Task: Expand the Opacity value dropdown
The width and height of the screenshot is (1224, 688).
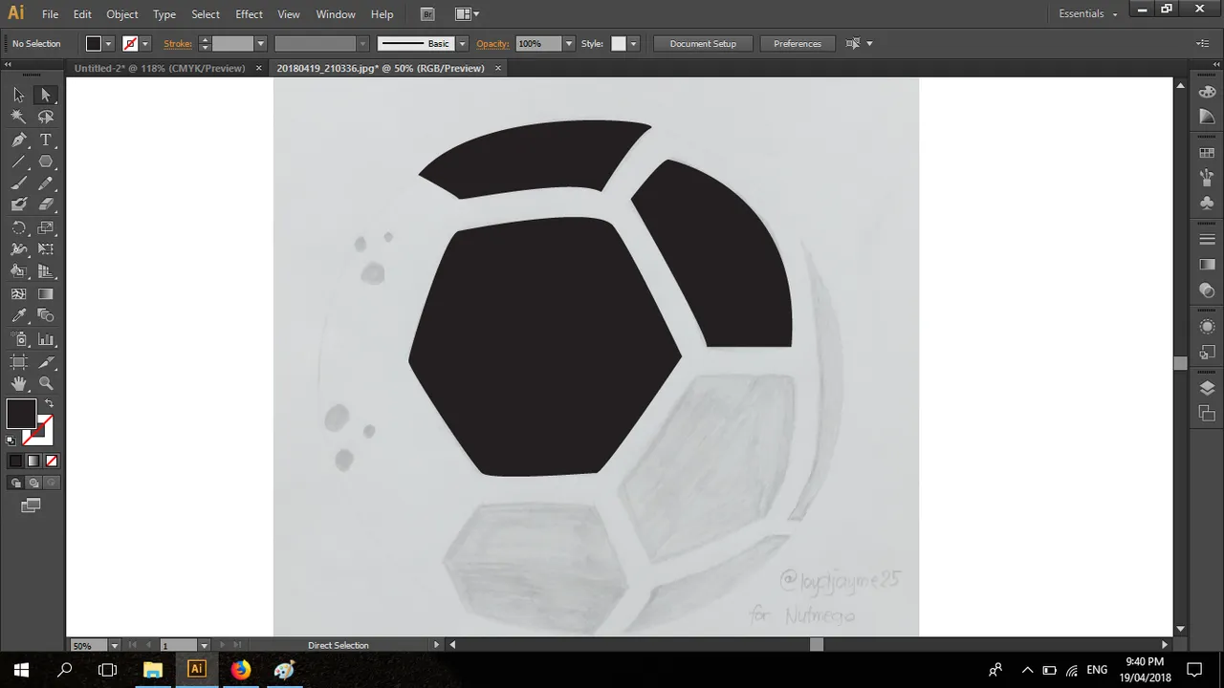Action: point(569,44)
